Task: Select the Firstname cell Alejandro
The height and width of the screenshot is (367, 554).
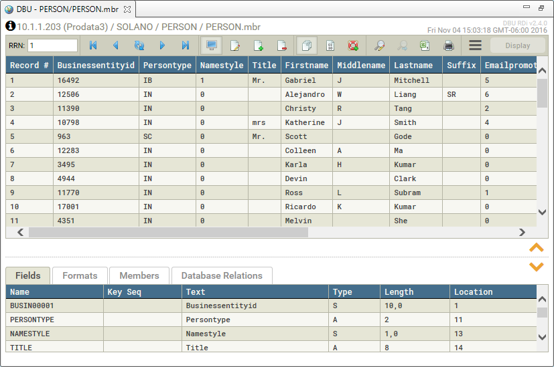Action: (307, 94)
